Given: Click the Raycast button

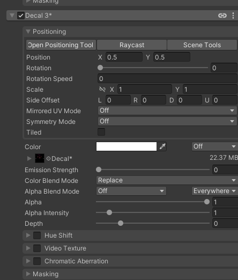Looking at the screenshot, I should coord(132,45).
